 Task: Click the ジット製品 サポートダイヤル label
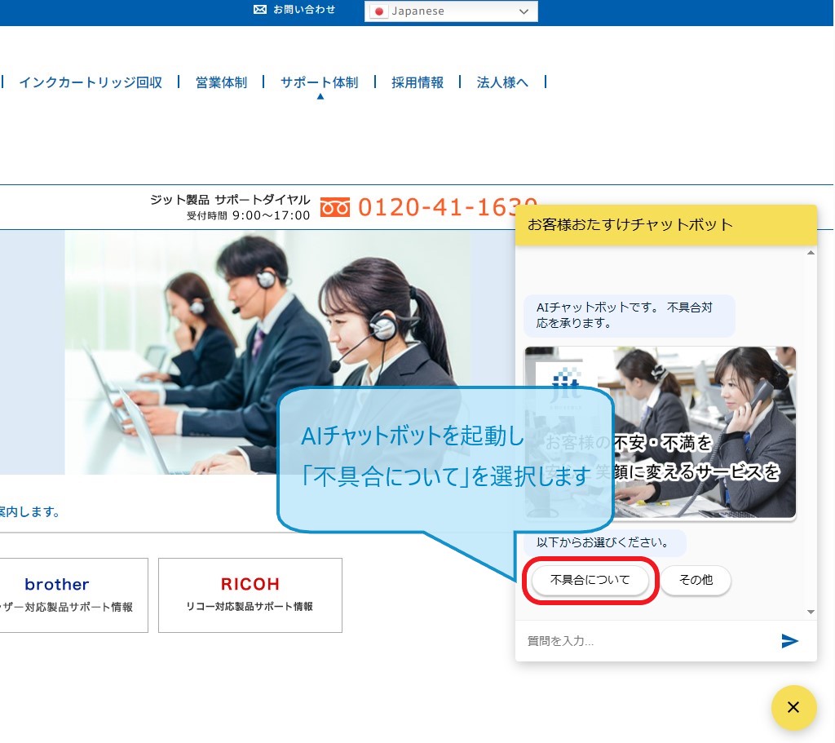pos(230,200)
